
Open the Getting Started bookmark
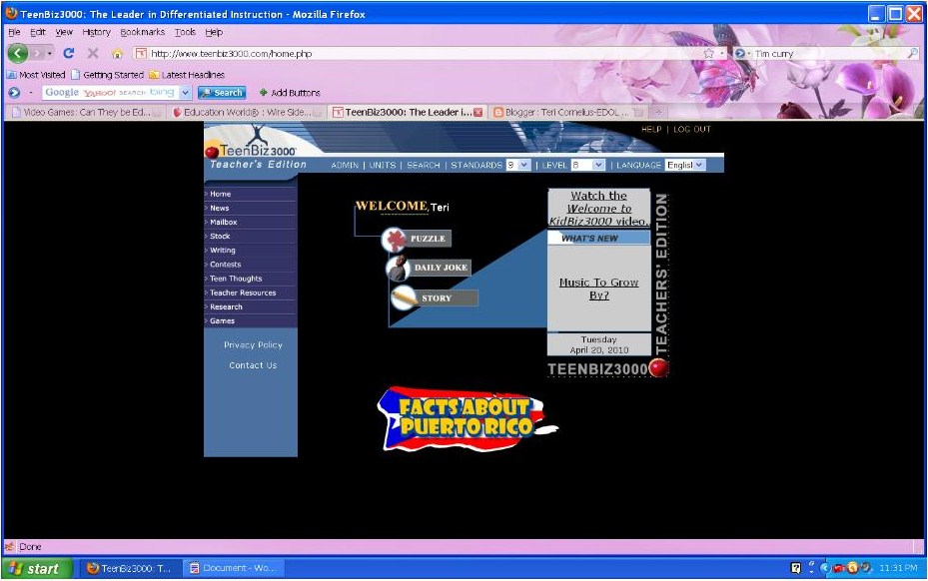pos(107,75)
